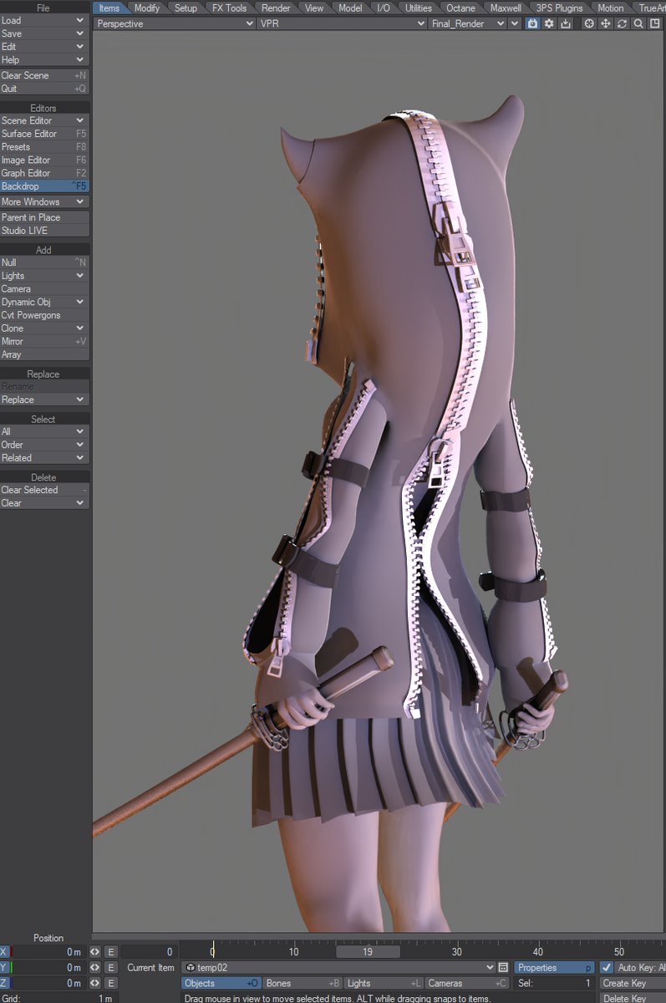This screenshot has width=666, height=1003.
Task: Switch to the Render tab
Action: pyautogui.click(x=276, y=8)
